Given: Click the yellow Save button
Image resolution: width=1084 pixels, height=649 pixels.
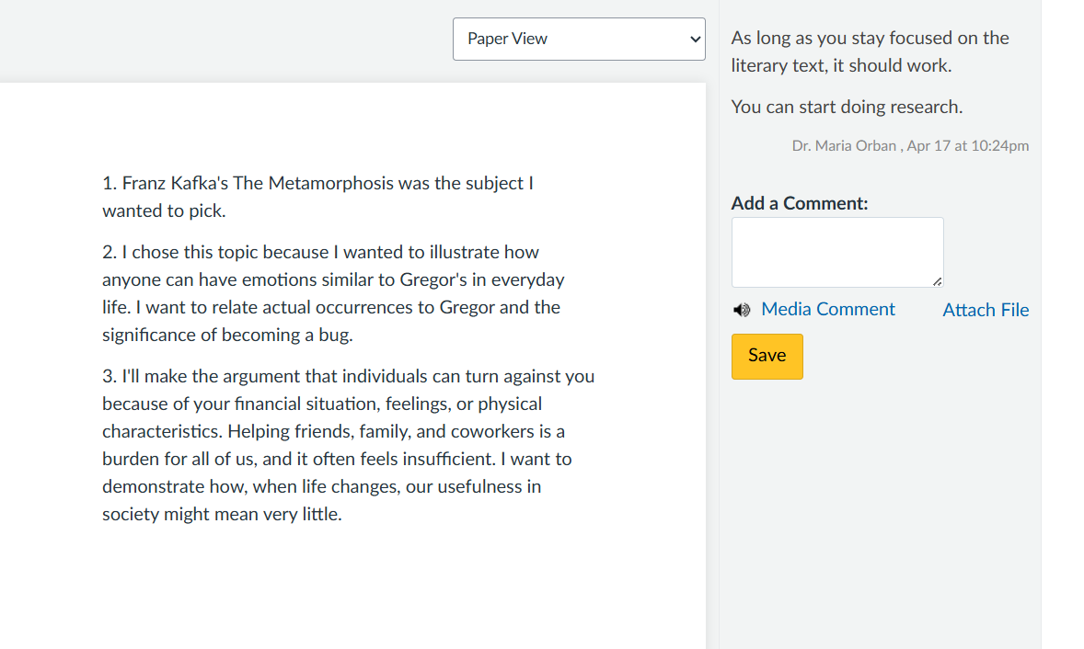Looking at the screenshot, I should coord(767,357).
